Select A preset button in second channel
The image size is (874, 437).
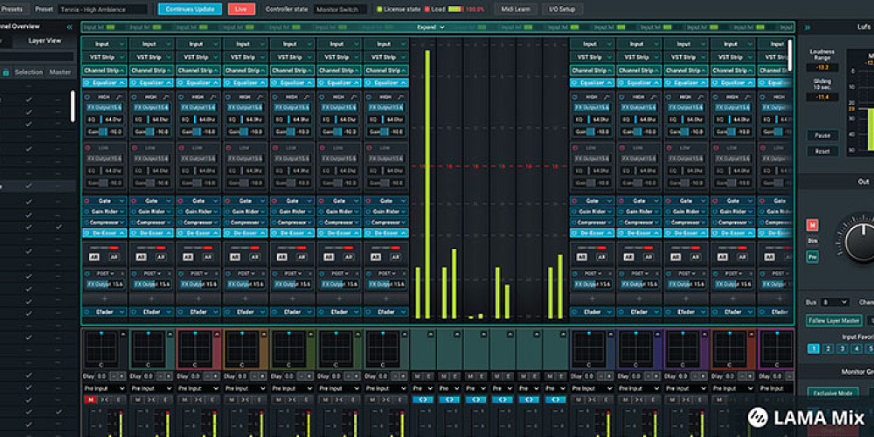coord(142,257)
